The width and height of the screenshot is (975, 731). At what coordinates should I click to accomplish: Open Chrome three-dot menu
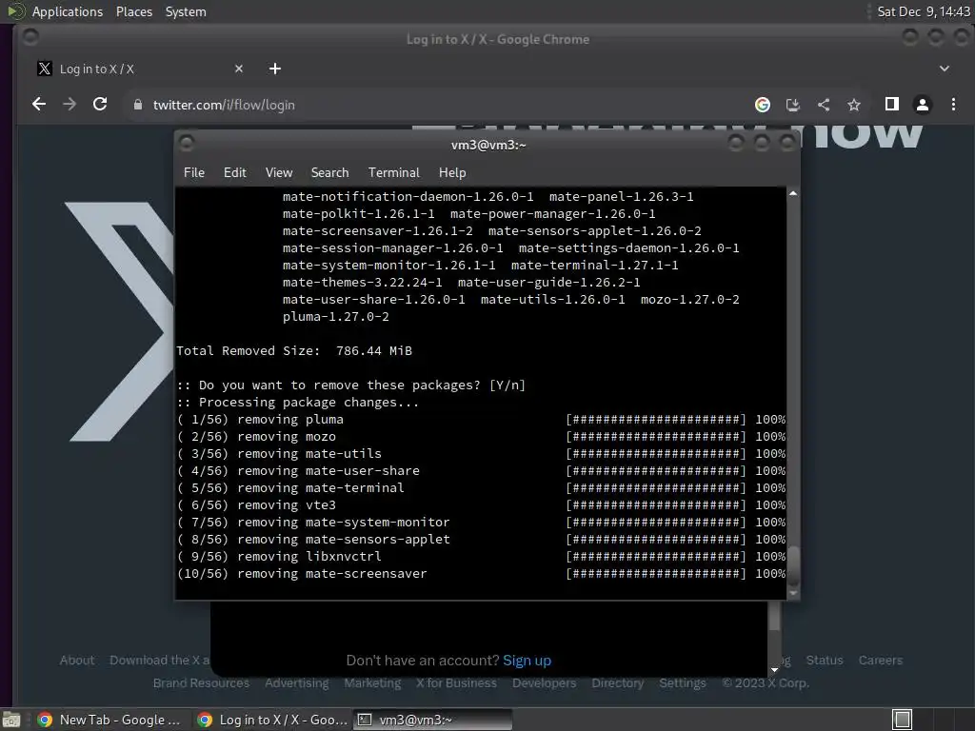point(953,105)
